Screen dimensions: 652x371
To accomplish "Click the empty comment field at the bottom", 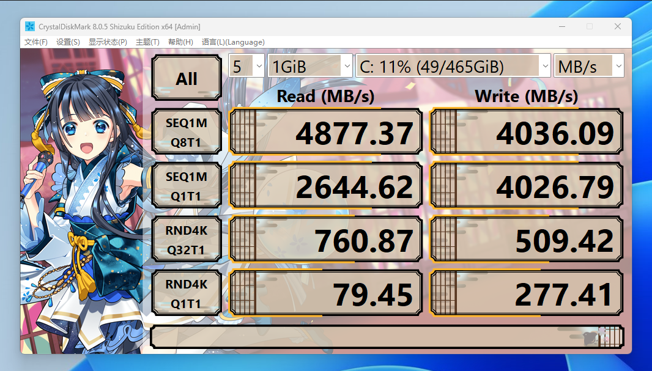I will (x=387, y=337).
